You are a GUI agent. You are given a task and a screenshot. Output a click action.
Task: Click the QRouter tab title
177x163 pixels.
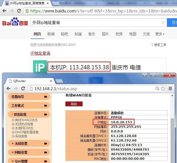click(x=19, y=81)
